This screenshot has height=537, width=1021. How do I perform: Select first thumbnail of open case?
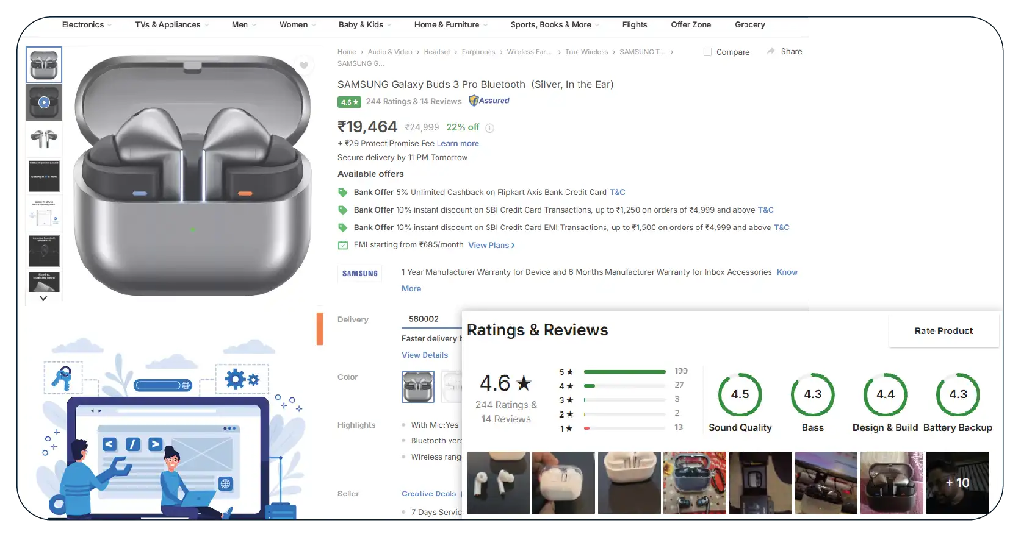(x=44, y=65)
